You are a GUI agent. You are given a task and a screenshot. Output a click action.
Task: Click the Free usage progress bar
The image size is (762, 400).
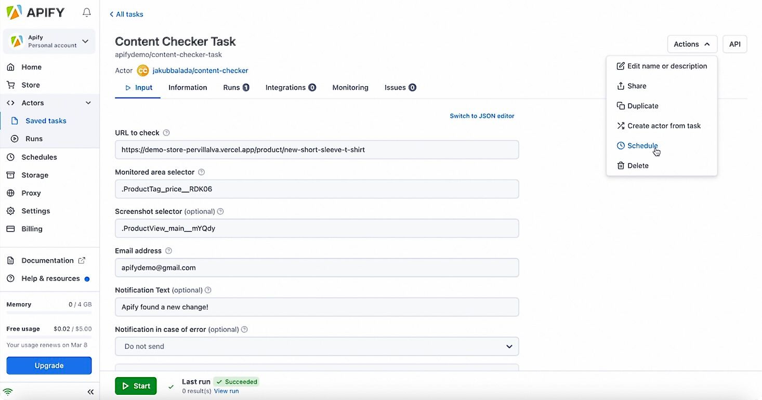(49, 337)
